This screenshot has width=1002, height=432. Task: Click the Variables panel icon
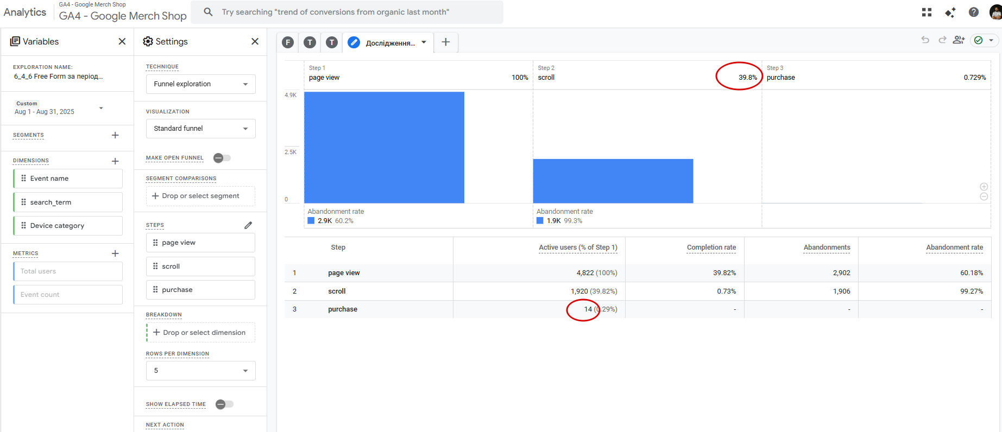(15, 41)
